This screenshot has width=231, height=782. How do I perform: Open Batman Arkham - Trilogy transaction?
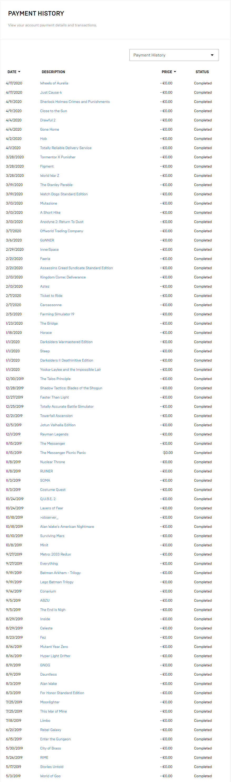(x=60, y=573)
